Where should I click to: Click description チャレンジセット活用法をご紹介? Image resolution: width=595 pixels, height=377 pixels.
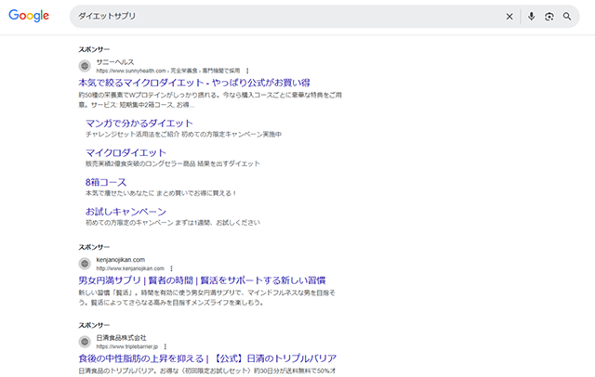[x=184, y=135]
